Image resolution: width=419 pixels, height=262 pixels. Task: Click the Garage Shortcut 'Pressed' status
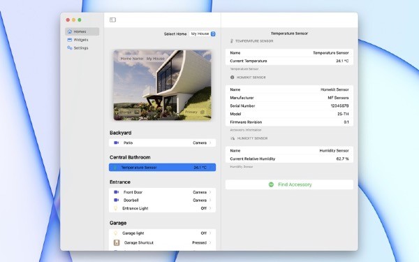pyautogui.click(x=199, y=242)
